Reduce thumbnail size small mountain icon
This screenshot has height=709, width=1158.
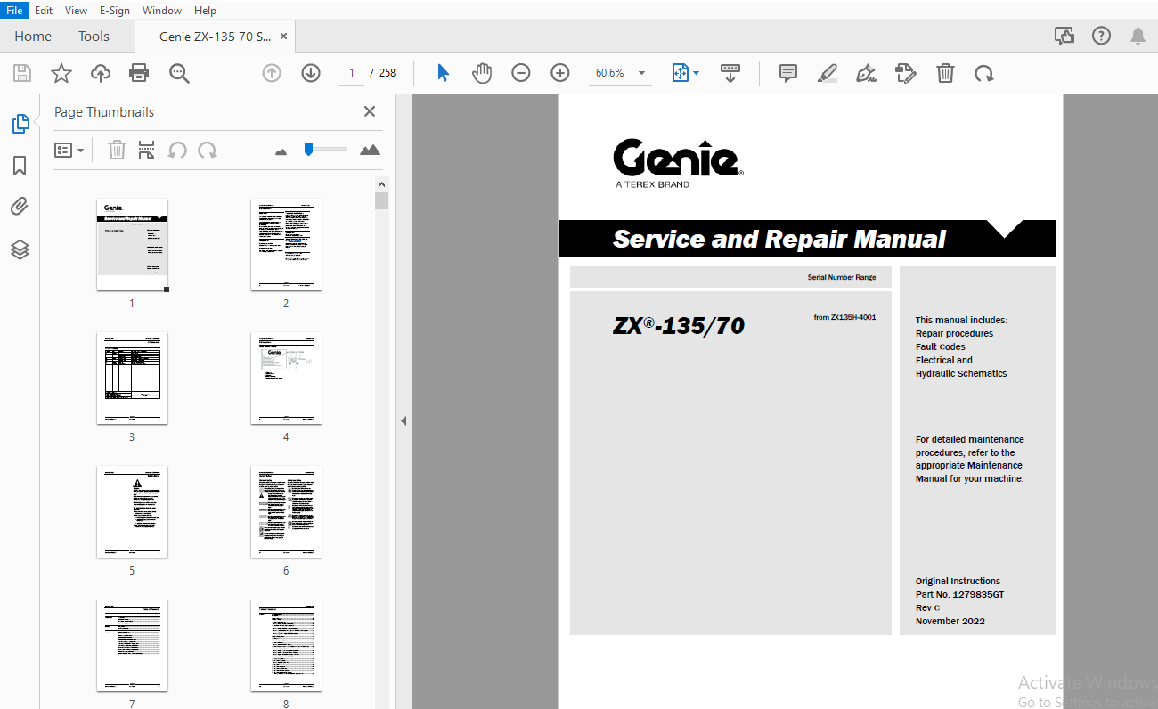tap(281, 151)
